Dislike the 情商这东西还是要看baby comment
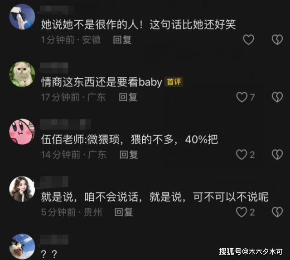Image resolution: width=290 pixels, height=260 pixels. coord(277,97)
